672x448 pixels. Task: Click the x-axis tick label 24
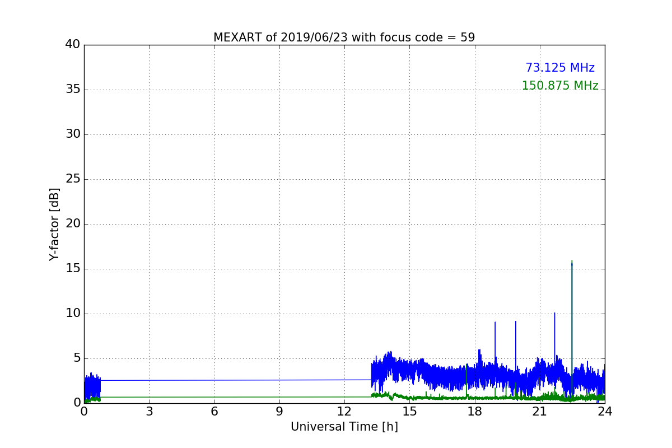click(605, 412)
